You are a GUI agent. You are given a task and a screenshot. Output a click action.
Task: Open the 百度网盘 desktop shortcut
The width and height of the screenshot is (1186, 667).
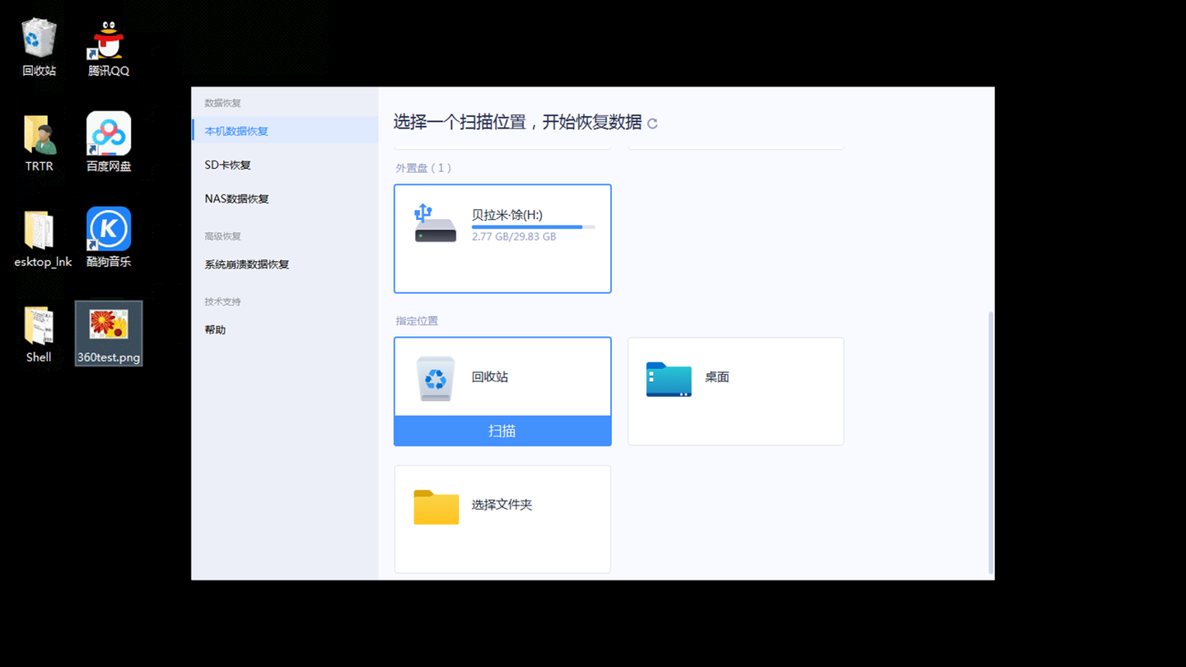pyautogui.click(x=109, y=142)
